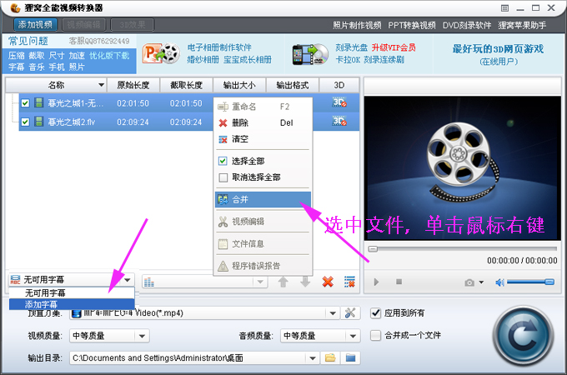Choose 添加字幕 from subtitle list
567x375 pixels.
click(72, 304)
